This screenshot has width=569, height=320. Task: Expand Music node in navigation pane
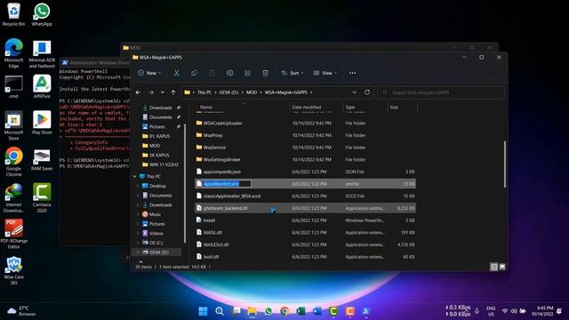[138, 214]
